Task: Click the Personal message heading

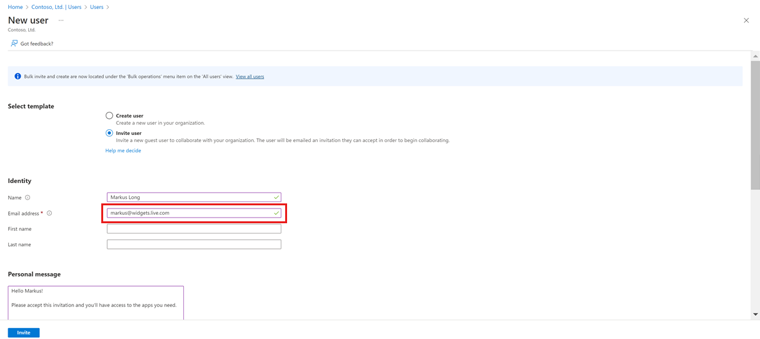Action: (x=35, y=274)
